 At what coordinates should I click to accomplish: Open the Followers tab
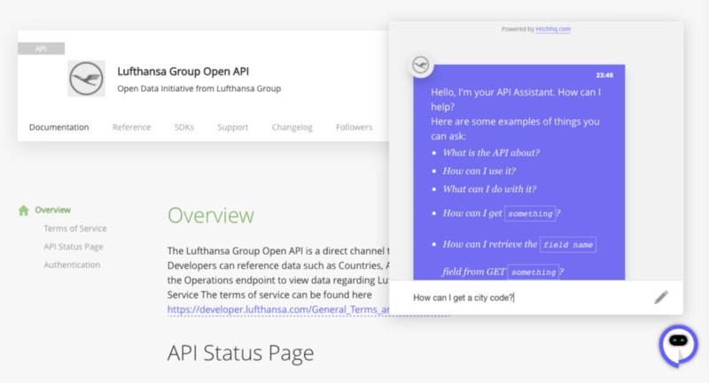click(x=354, y=127)
